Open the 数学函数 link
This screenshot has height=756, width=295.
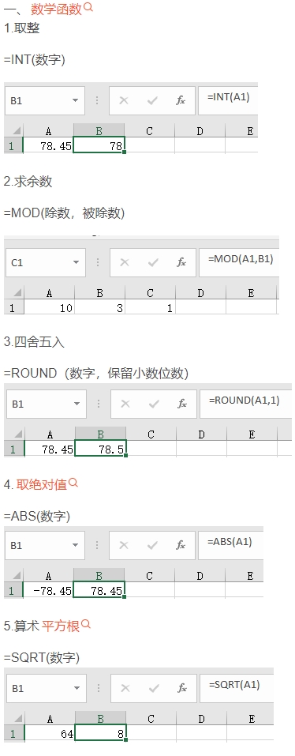pos(56,9)
